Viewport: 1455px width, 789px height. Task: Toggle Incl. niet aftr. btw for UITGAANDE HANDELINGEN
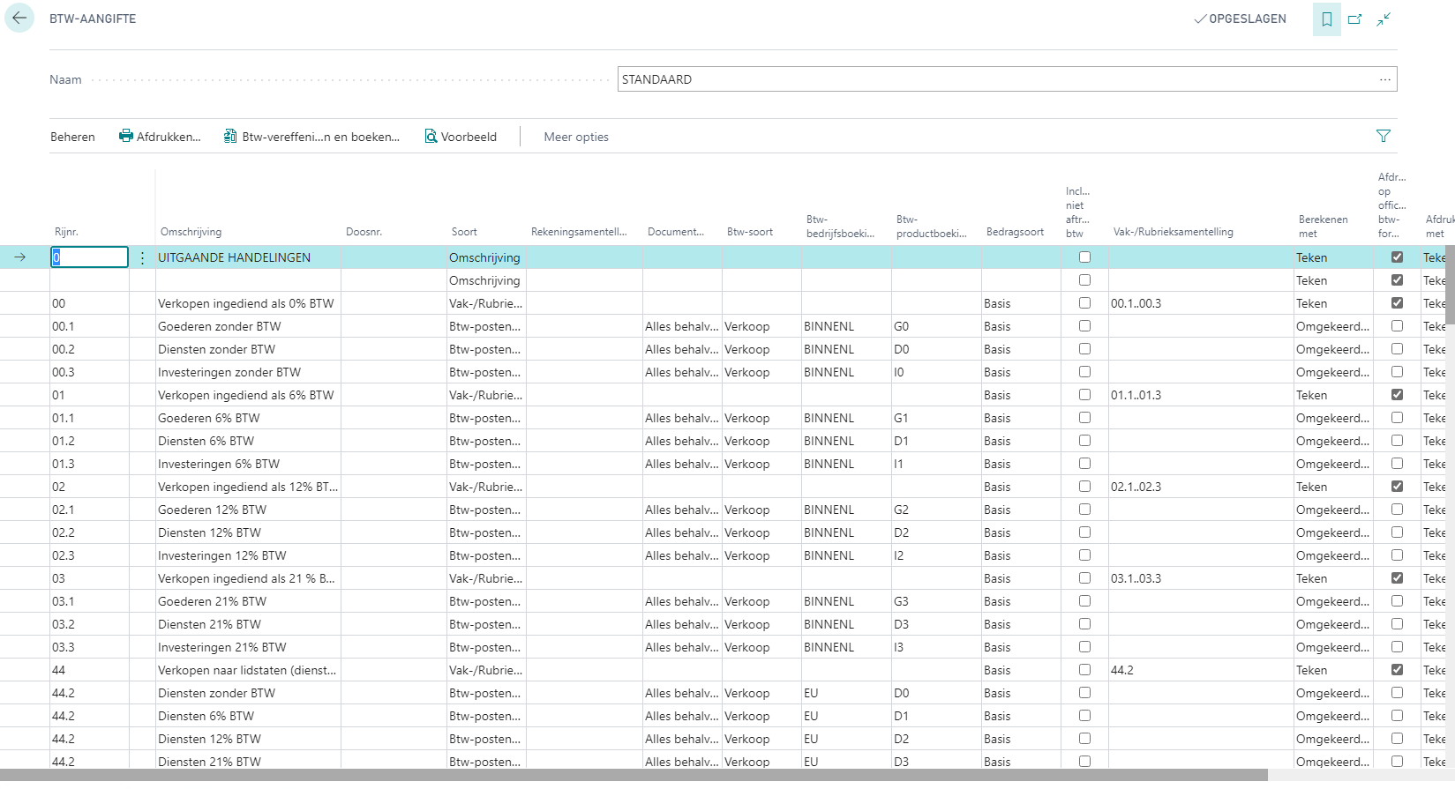pyautogui.click(x=1084, y=257)
